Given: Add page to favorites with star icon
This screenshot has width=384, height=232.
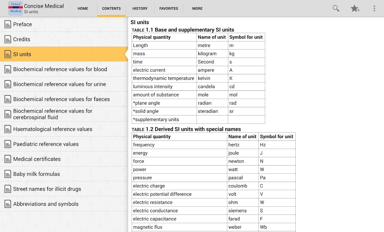Looking at the screenshot, I should coord(355,9).
